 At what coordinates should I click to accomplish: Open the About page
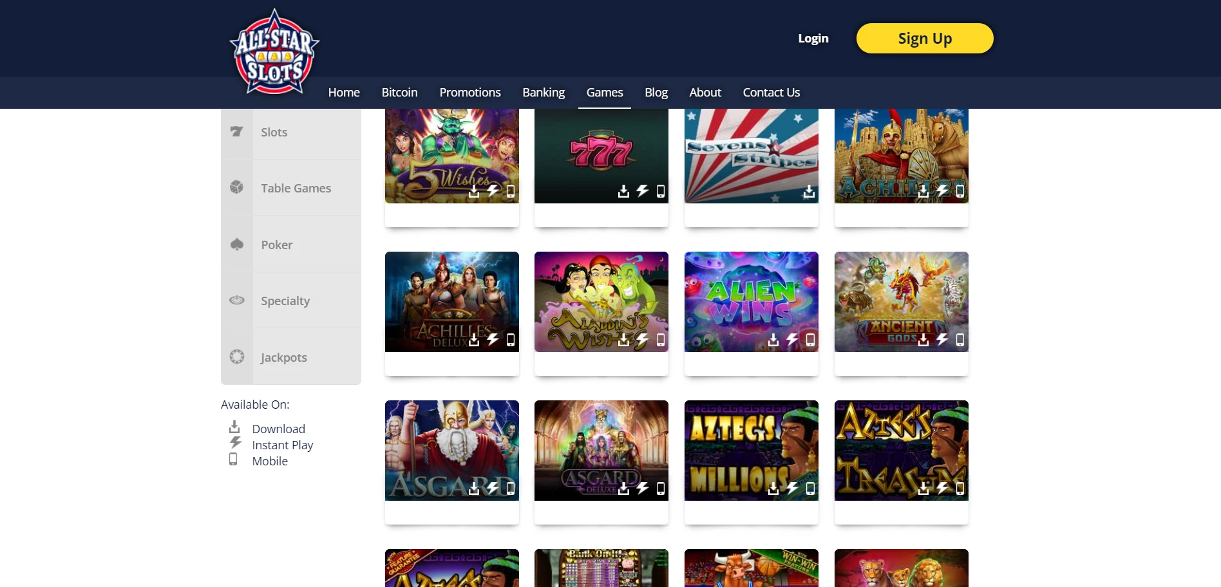705,93
